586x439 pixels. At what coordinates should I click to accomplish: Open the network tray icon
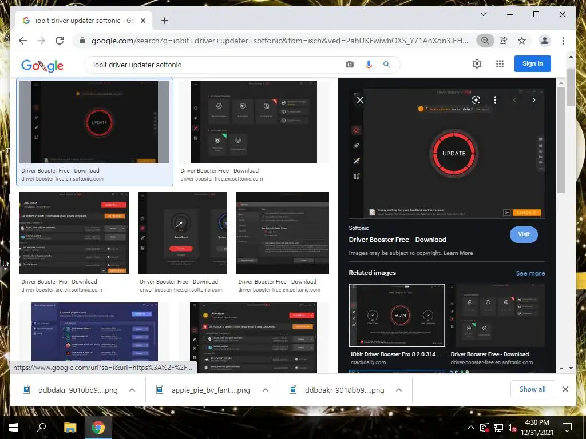click(498, 428)
